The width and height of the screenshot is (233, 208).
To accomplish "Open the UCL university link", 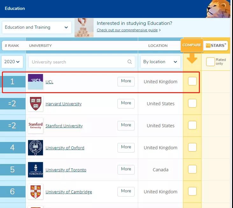I will (49, 82).
